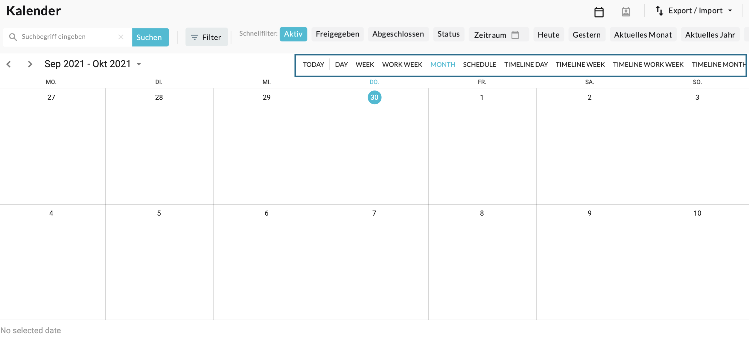Image resolution: width=749 pixels, height=341 pixels.
Task: Go to previous month with left chevron
Action: click(9, 64)
